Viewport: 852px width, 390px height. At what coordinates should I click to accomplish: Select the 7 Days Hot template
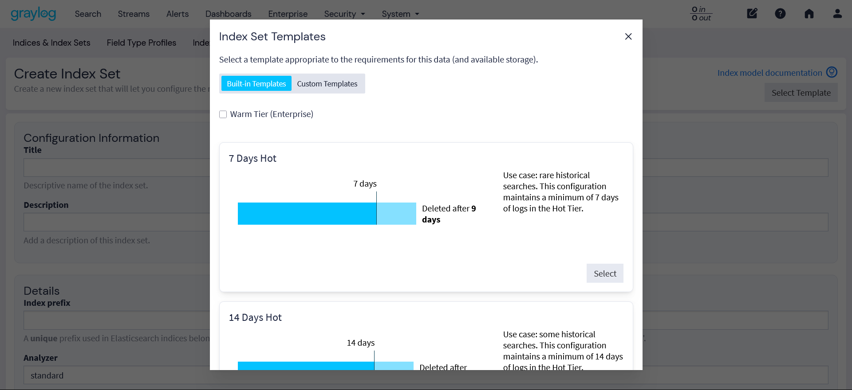[x=604, y=273]
